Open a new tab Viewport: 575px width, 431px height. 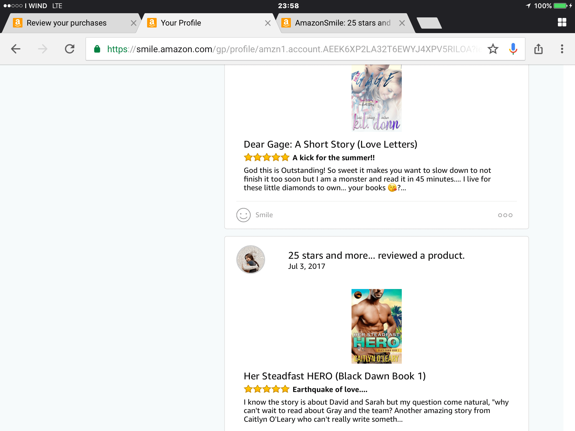(429, 23)
